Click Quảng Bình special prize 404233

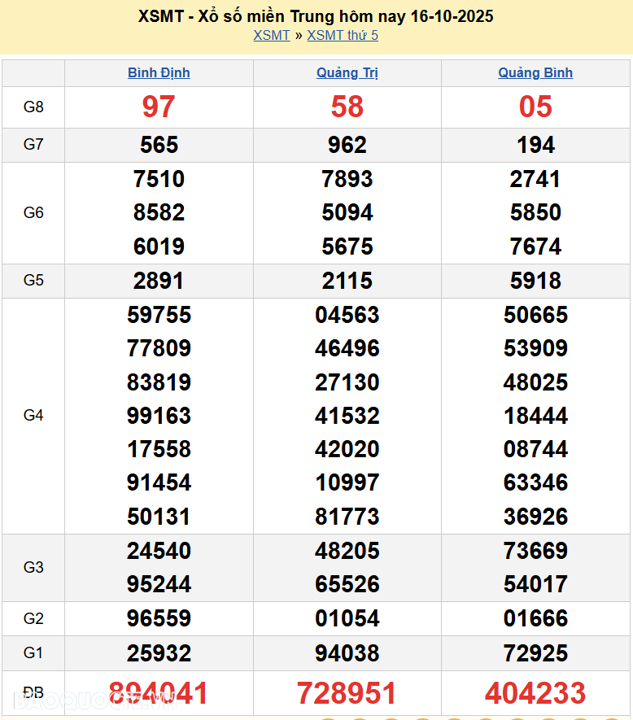535,693
